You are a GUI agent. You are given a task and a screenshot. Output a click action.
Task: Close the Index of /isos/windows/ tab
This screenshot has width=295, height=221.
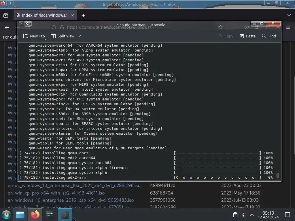click(x=73, y=15)
